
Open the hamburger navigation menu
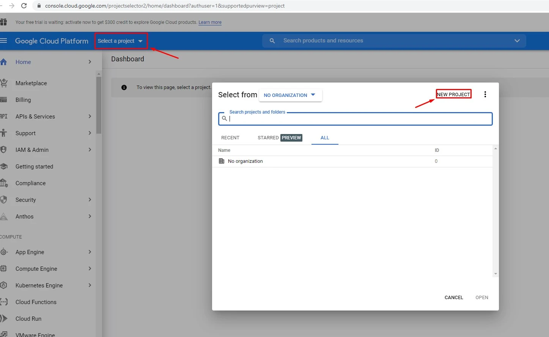(x=4, y=41)
